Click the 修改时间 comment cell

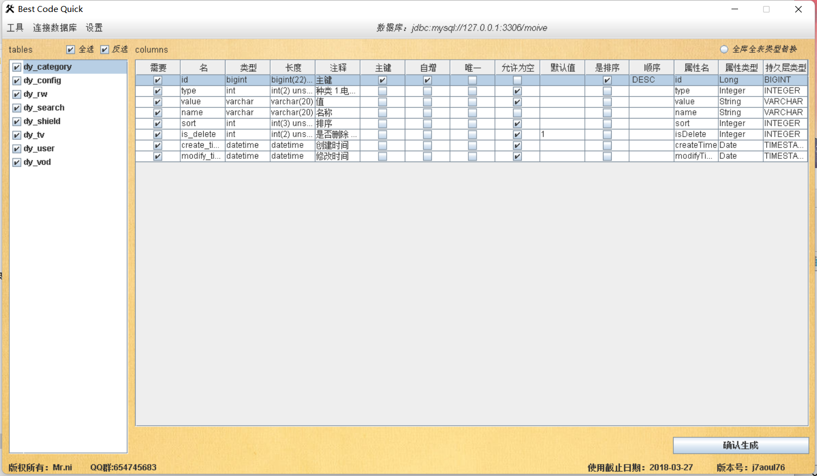[x=338, y=156]
